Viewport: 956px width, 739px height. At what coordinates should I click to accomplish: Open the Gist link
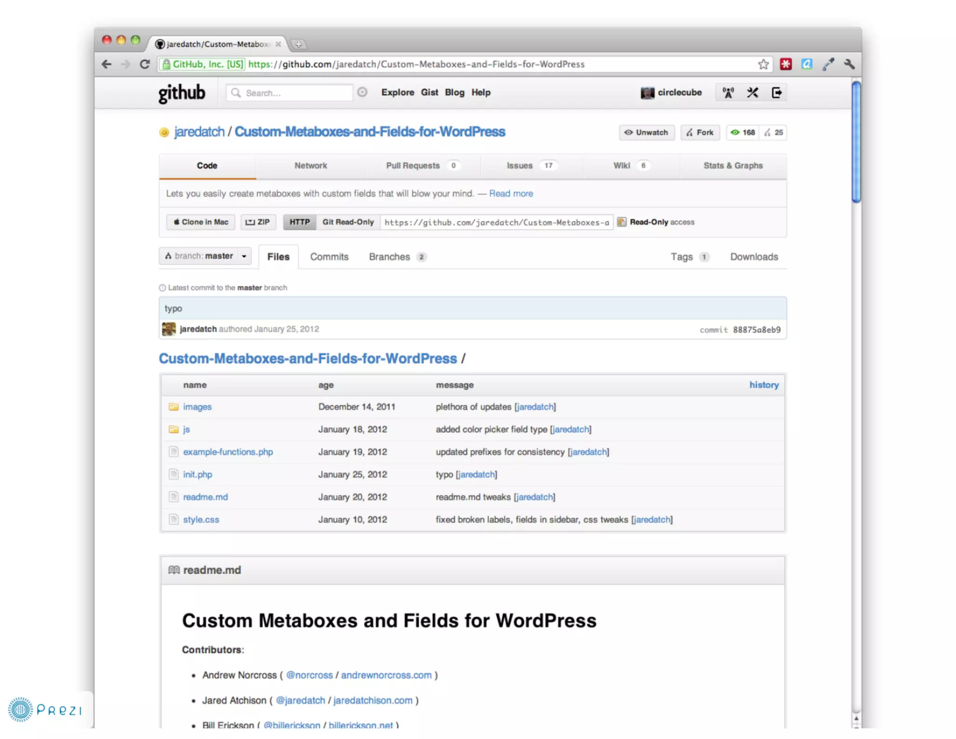click(429, 92)
